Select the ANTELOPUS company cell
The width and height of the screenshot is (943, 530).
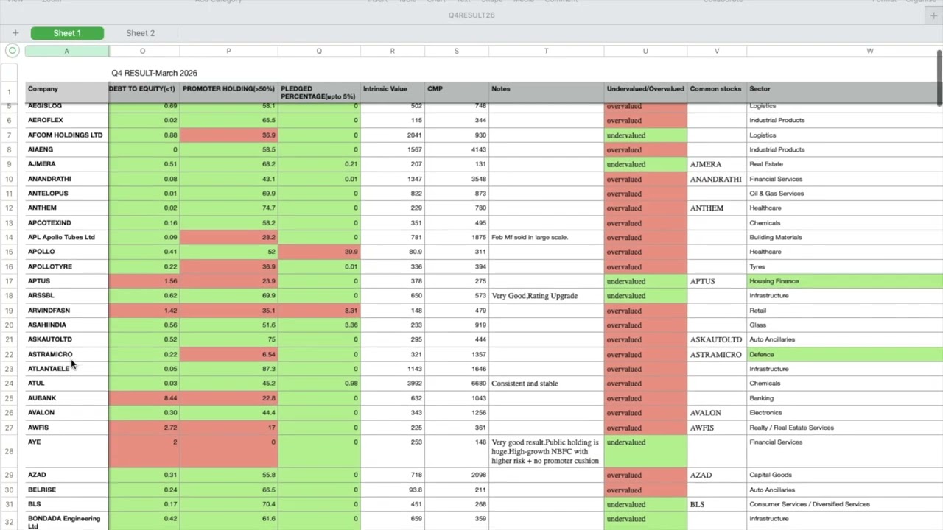tap(66, 194)
